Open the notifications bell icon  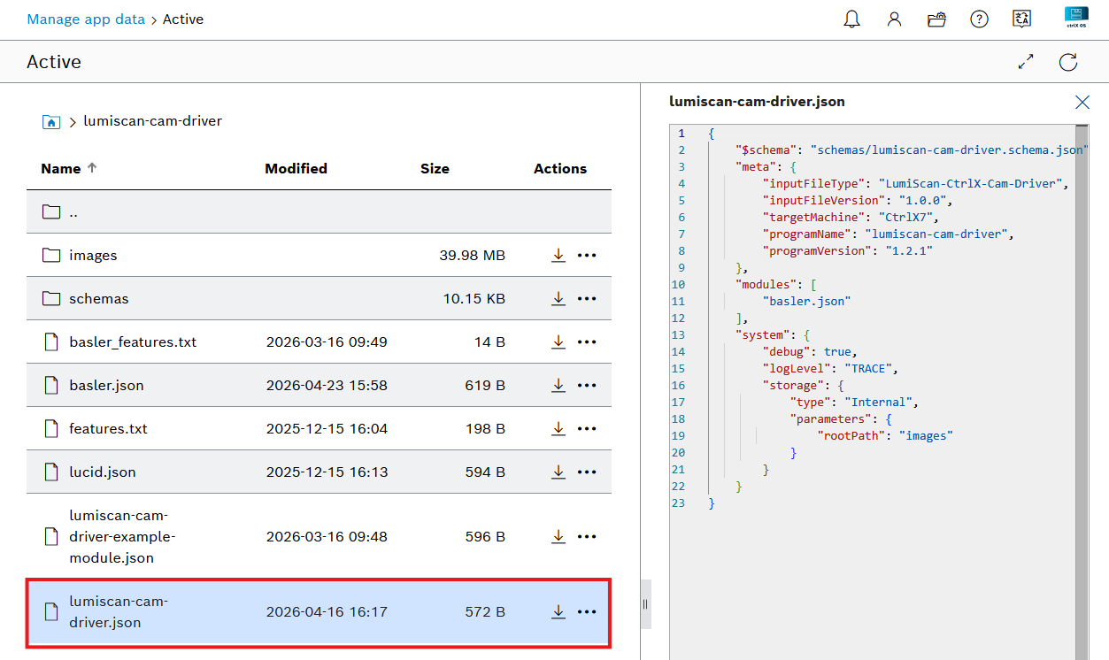tap(851, 19)
